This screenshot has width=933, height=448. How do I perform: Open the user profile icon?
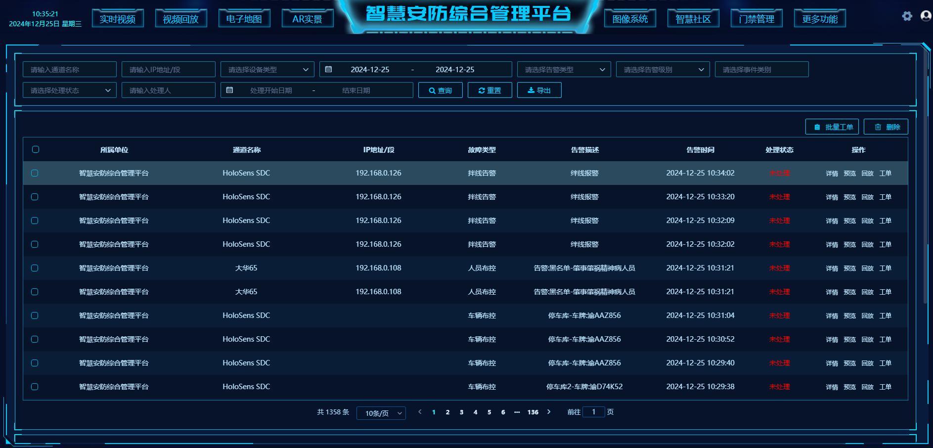[x=926, y=16]
